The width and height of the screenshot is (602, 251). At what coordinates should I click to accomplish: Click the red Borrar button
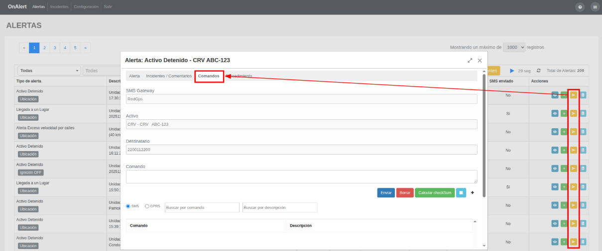(x=405, y=193)
